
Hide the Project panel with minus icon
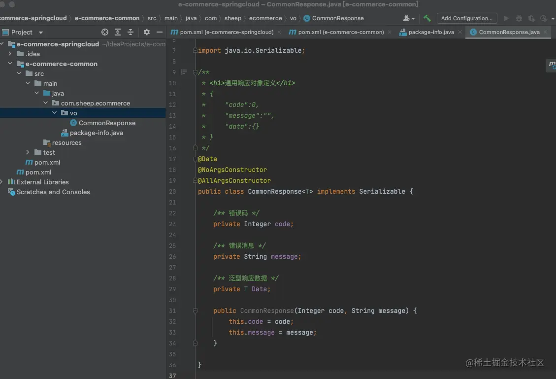pyautogui.click(x=159, y=32)
